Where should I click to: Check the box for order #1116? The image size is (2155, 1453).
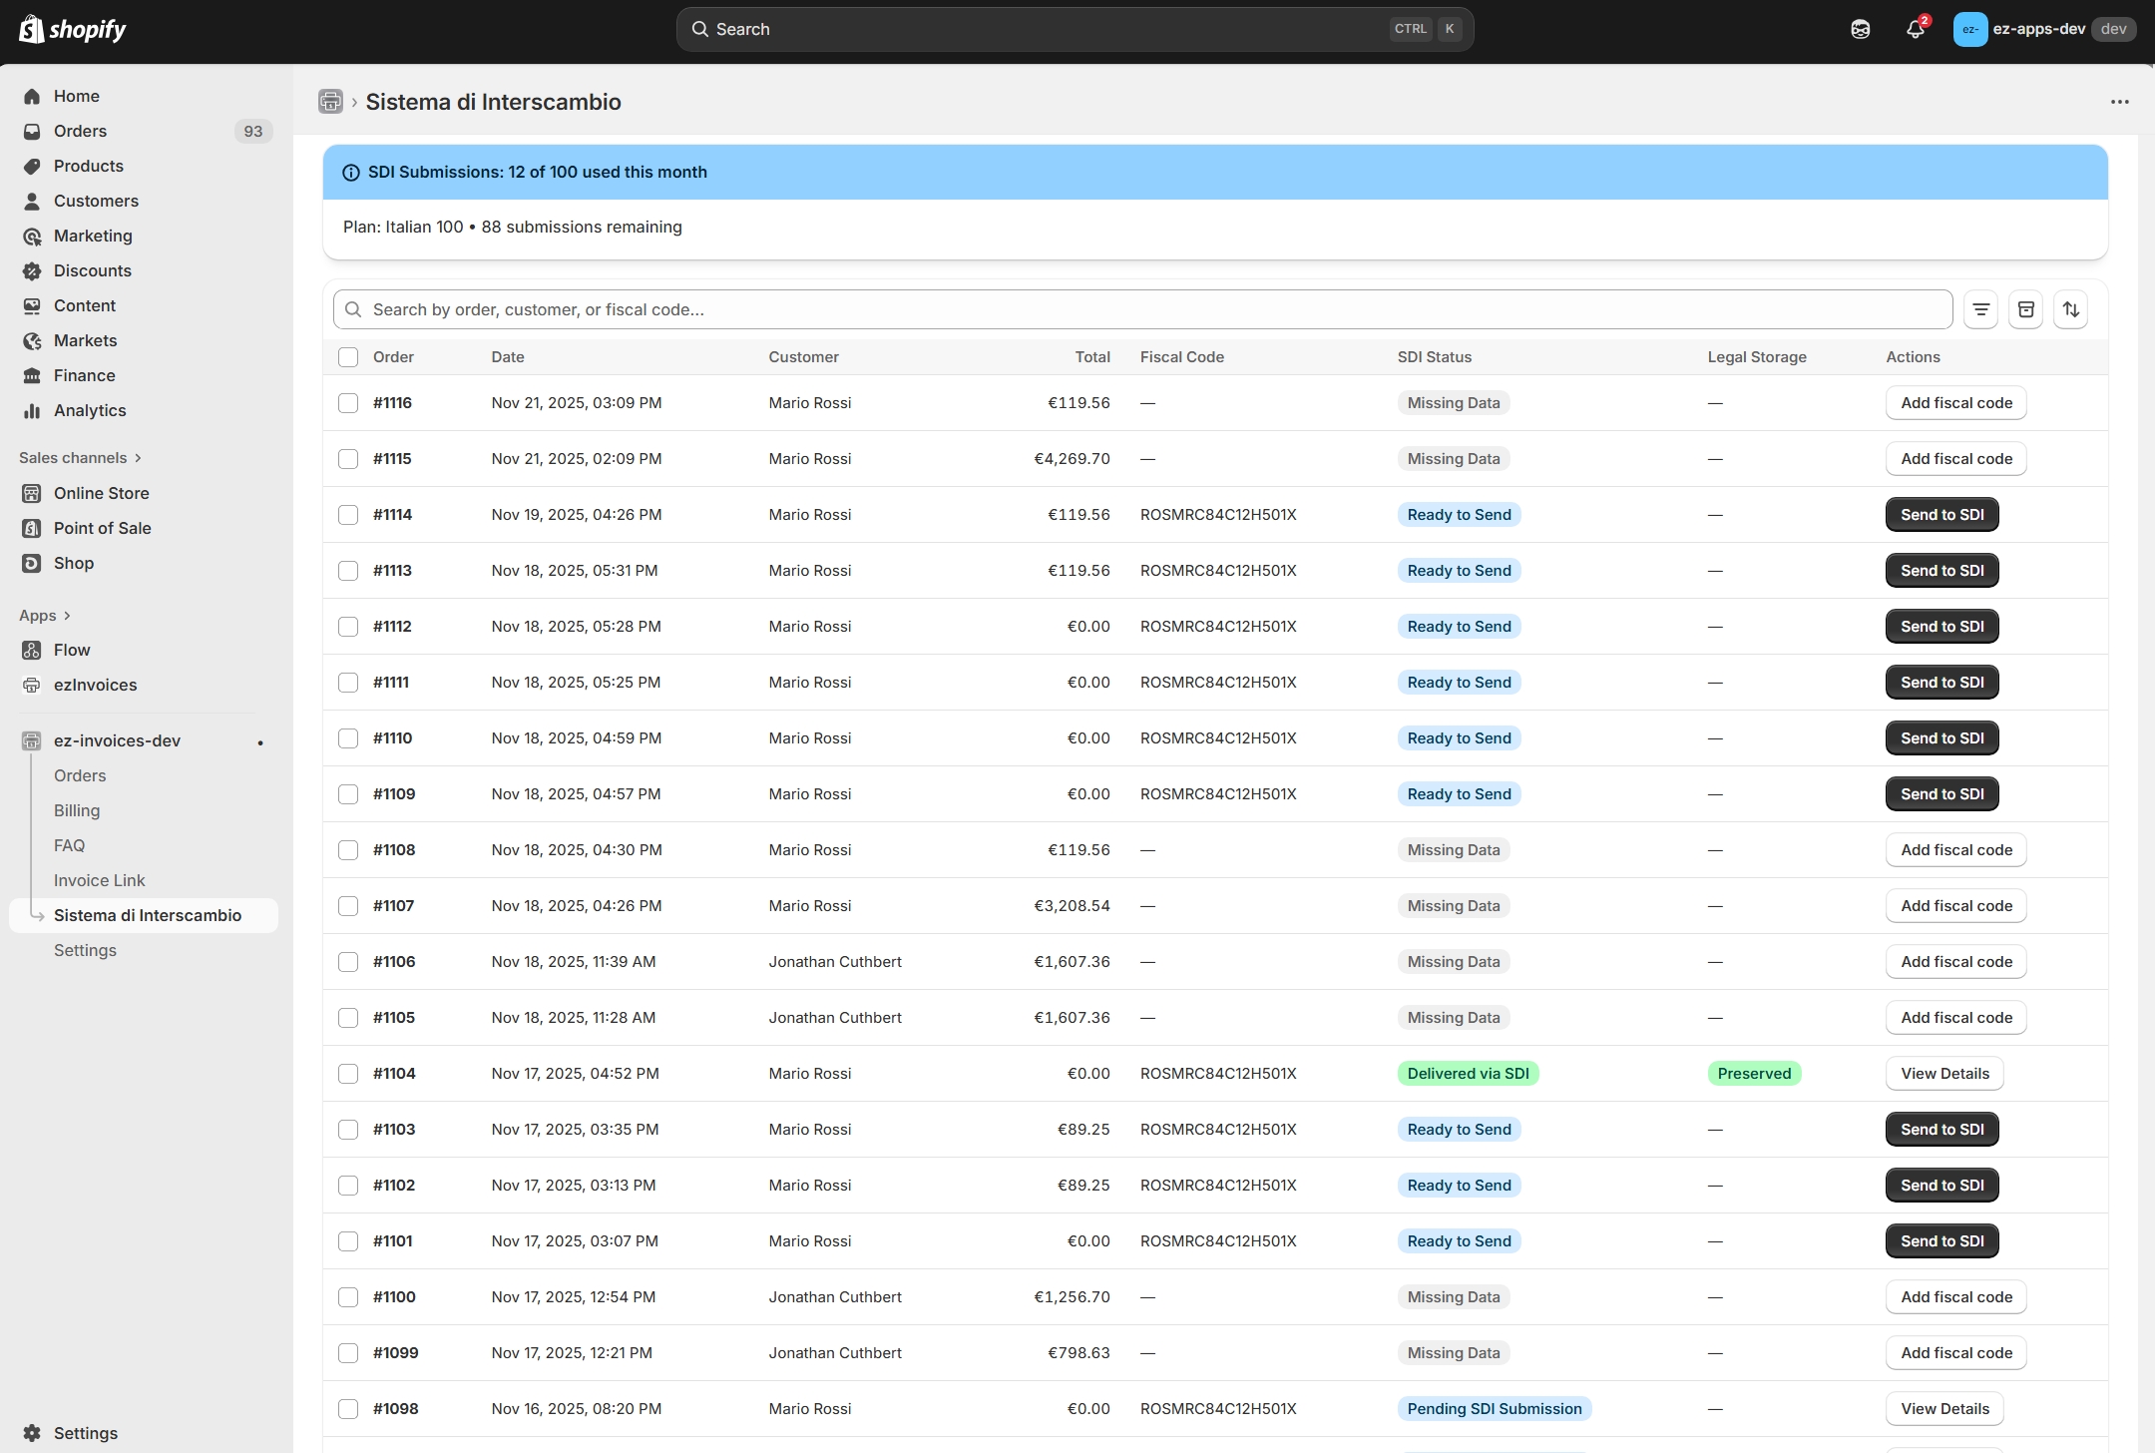[348, 403]
